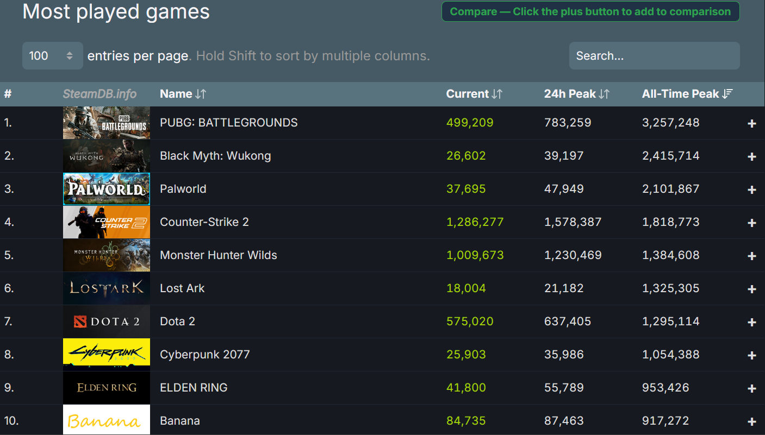Click the sort arrows beside Name header
765x435 pixels.
click(x=201, y=93)
